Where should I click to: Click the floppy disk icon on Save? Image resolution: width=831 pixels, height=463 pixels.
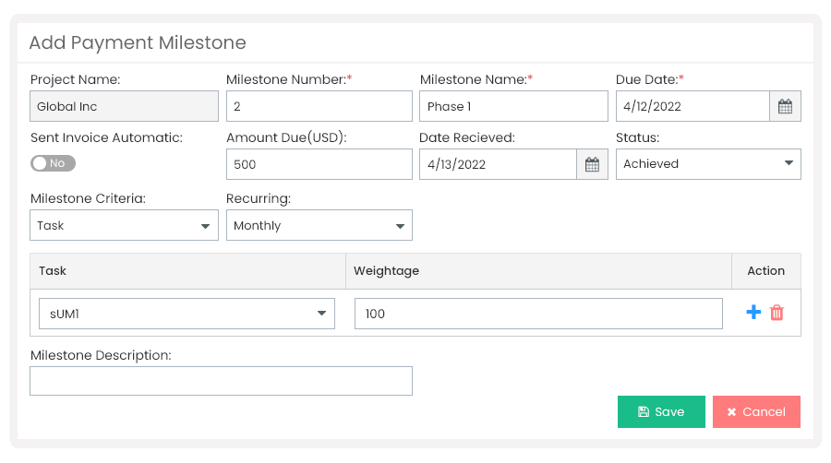[643, 411]
